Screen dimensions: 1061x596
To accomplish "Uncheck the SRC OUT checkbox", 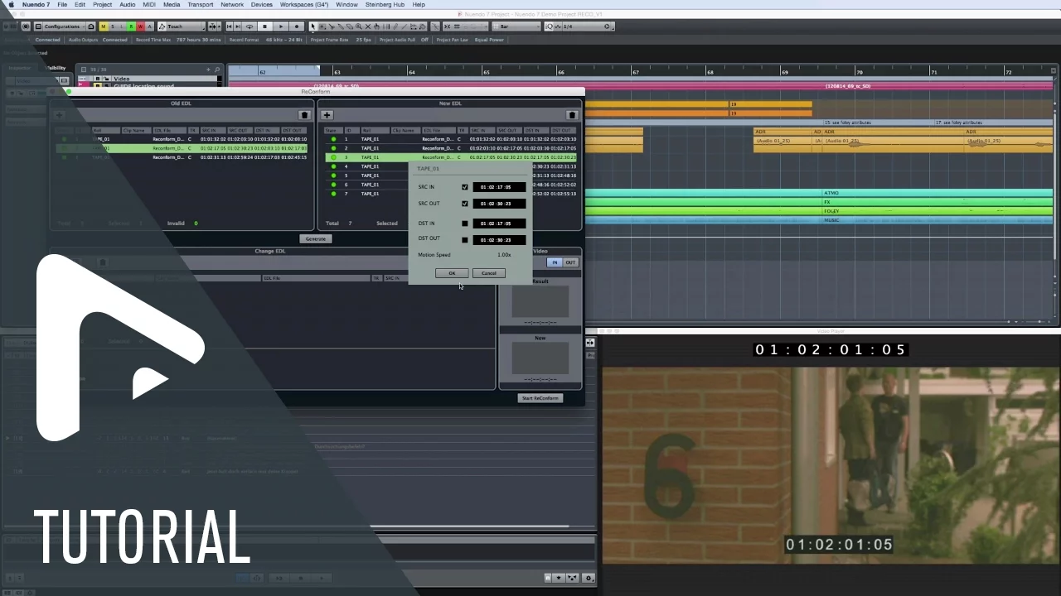I will [464, 204].
